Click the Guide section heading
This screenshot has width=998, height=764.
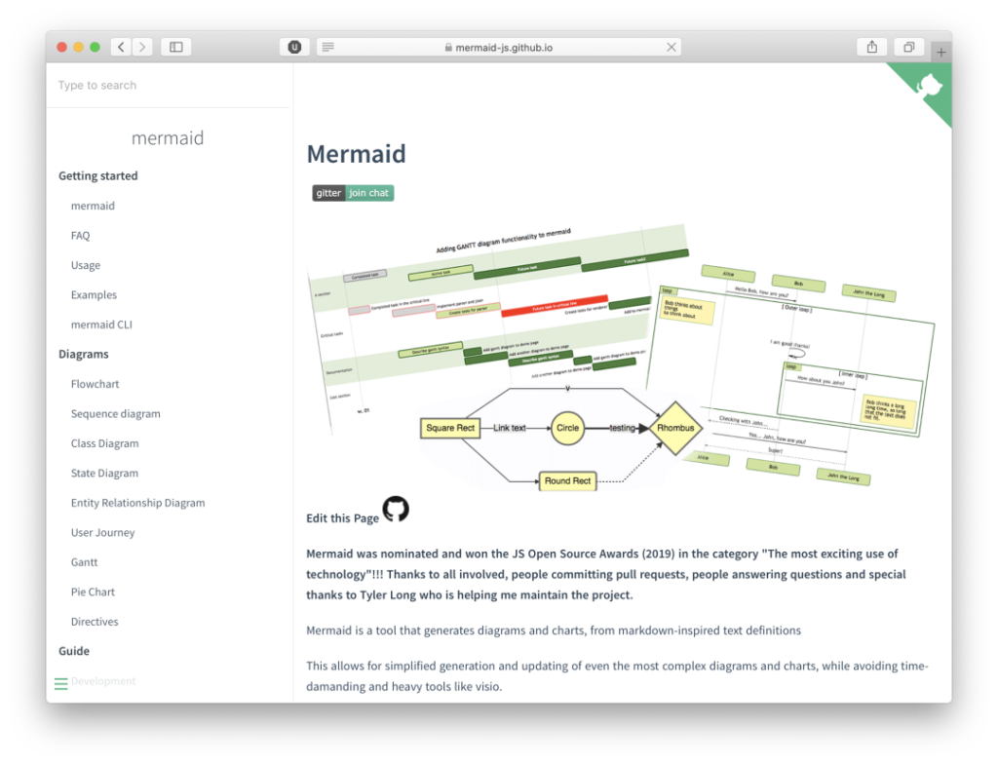[x=74, y=651]
